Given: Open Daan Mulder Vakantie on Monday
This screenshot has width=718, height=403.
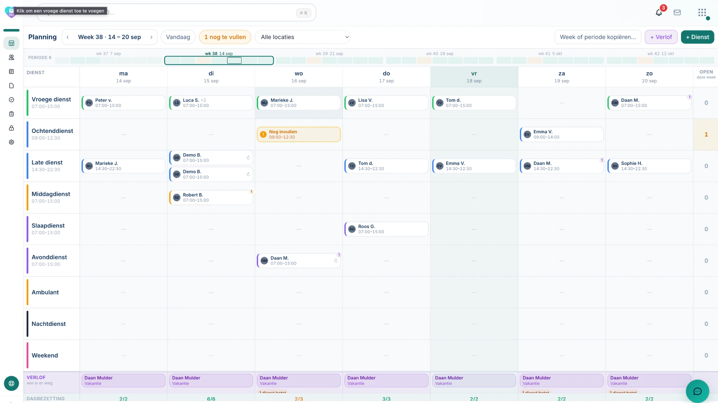Looking at the screenshot, I should pyautogui.click(x=123, y=380).
